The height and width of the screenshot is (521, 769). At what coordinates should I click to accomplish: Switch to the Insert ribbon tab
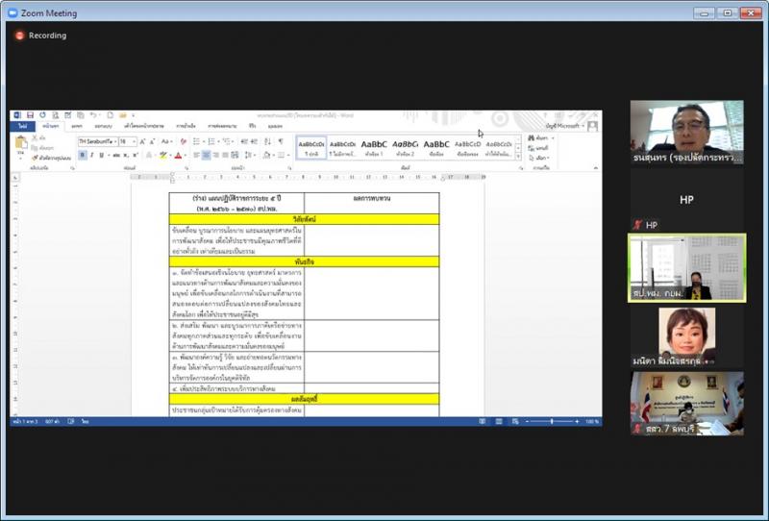coord(77,126)
